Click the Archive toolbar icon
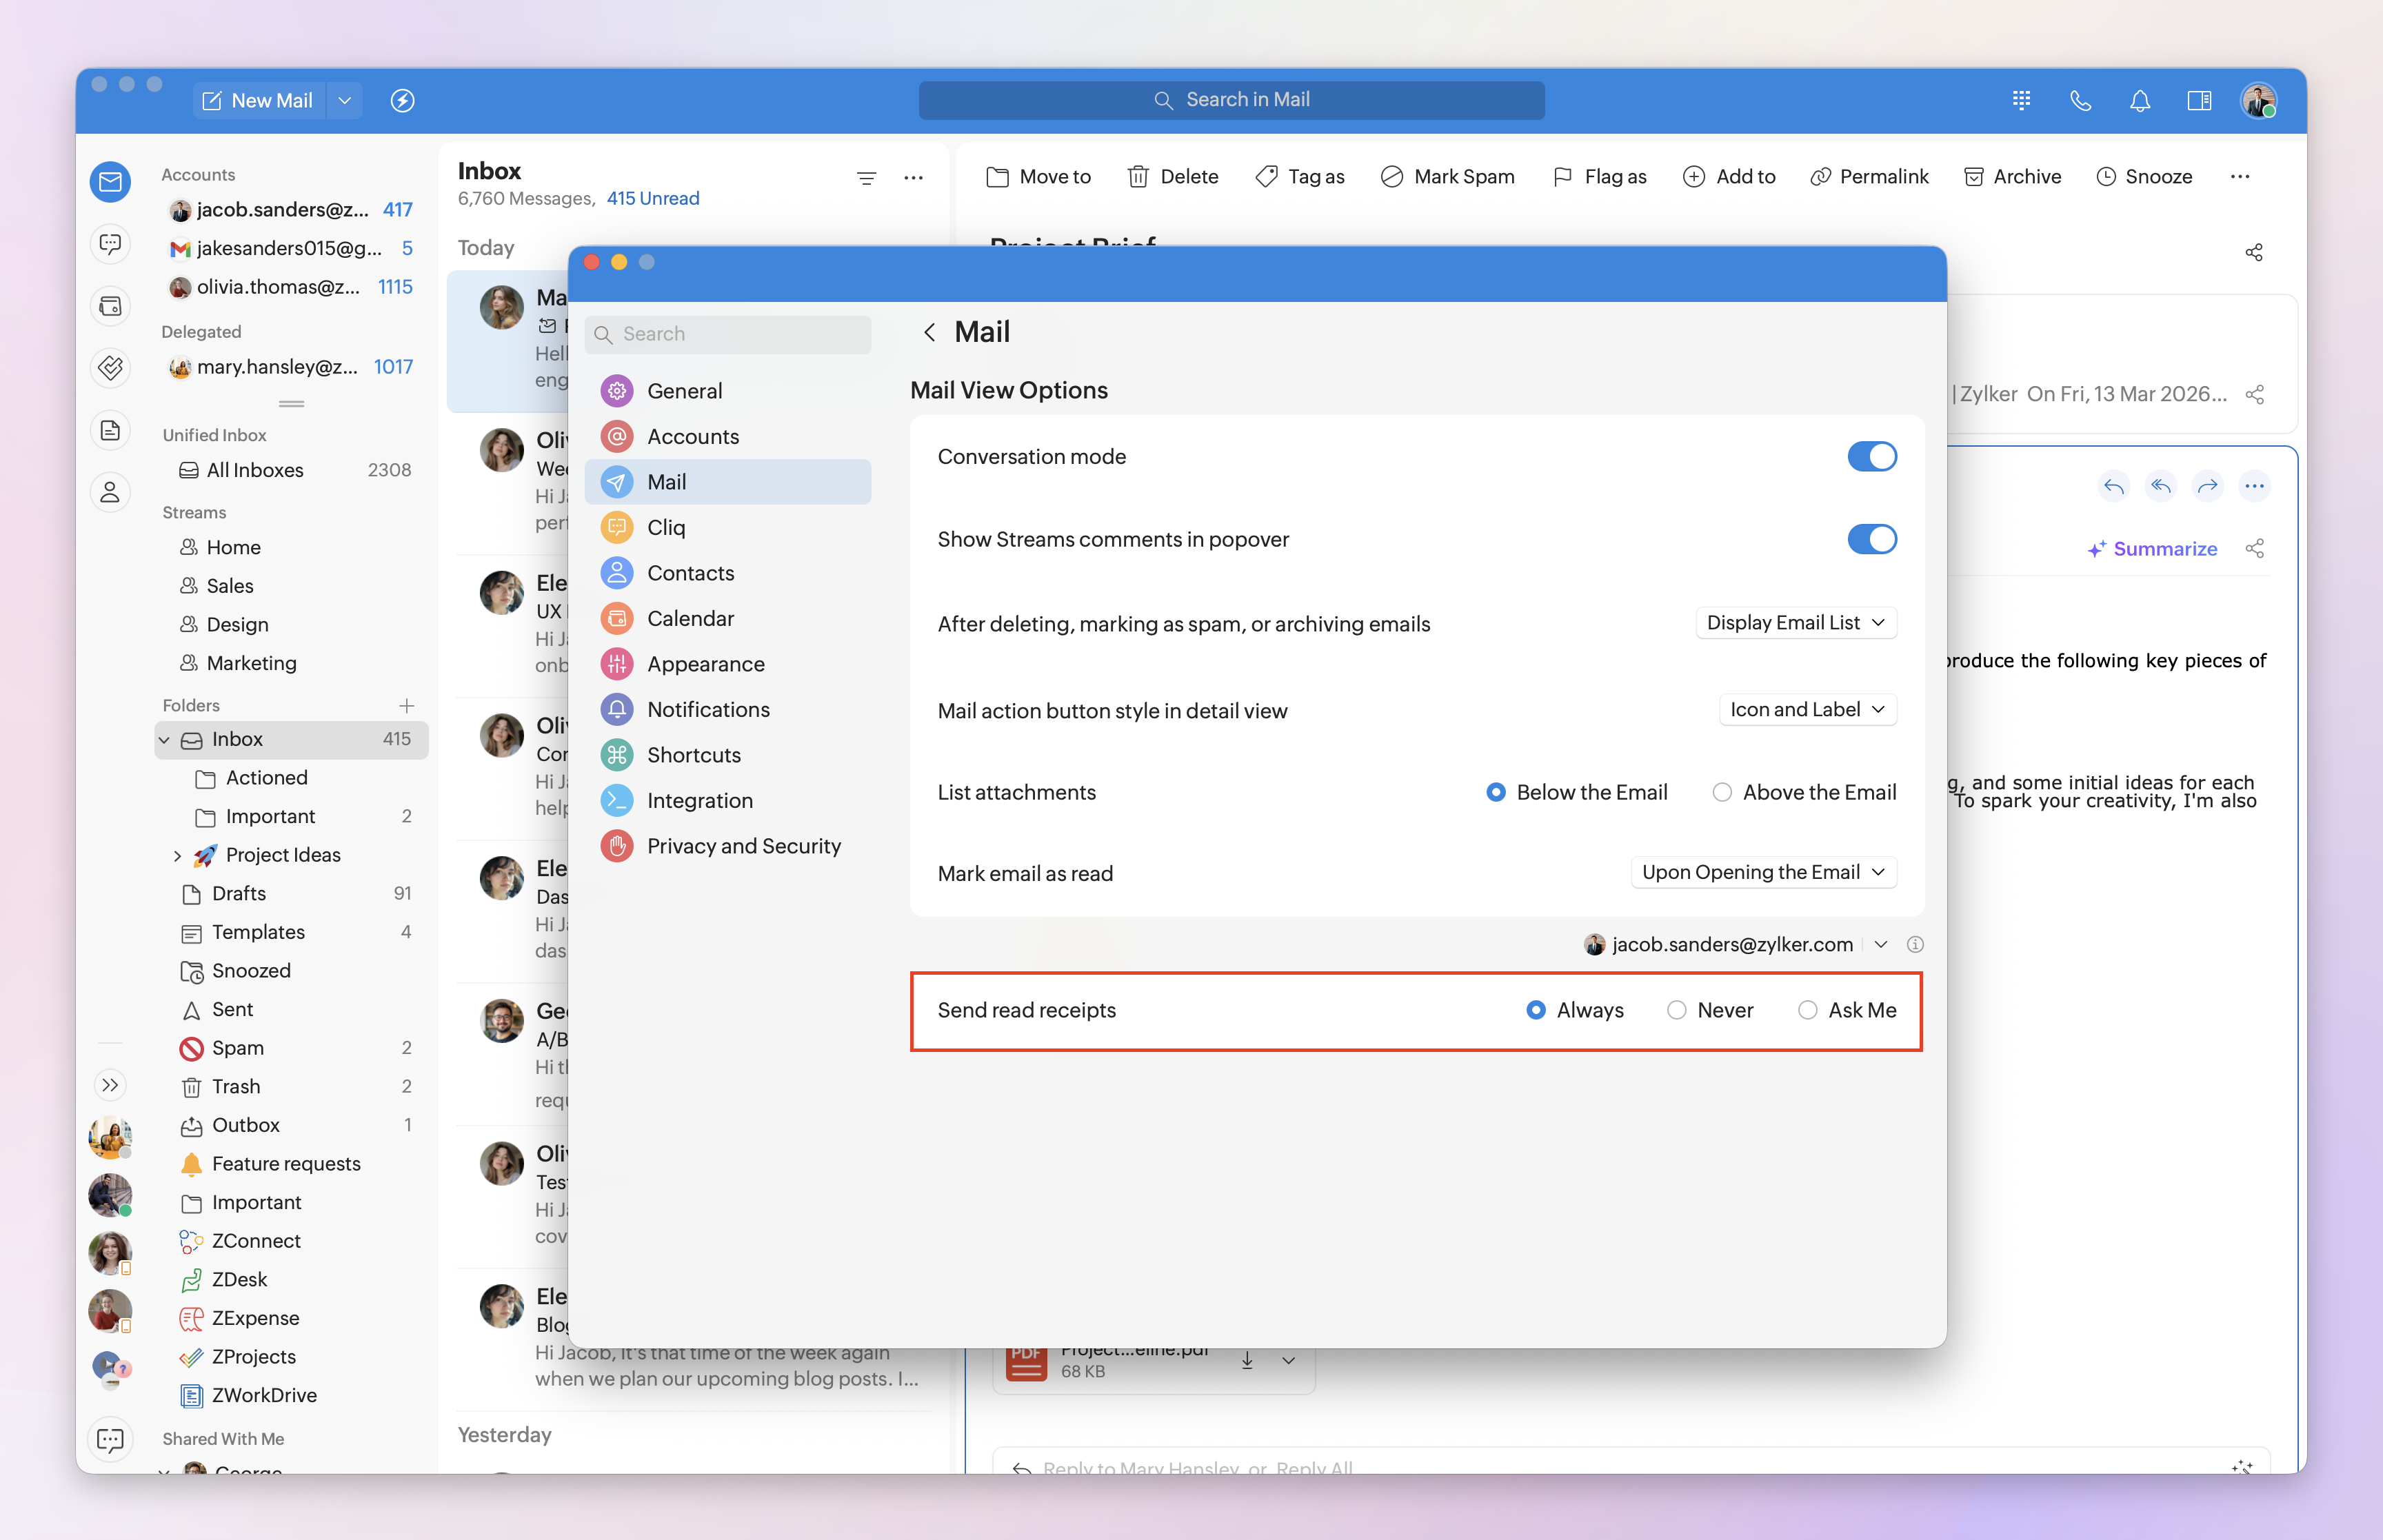This screenshot has height=1540, width=2383. [1973, 177]
